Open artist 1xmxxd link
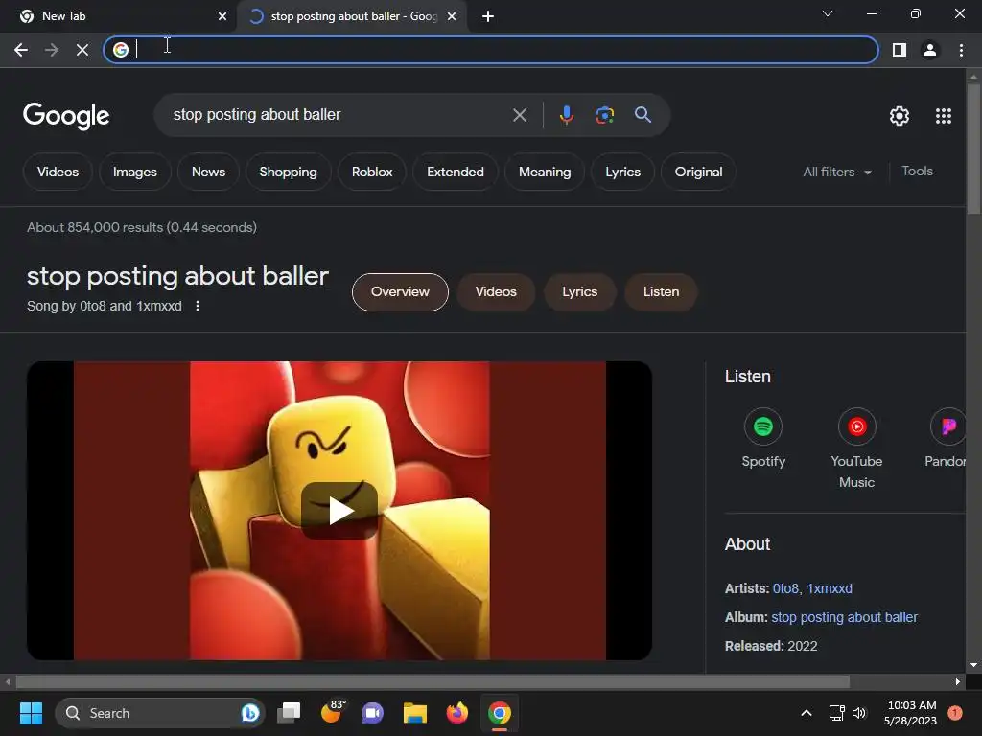This screenshot has height=736, width=982. pyautogui.click(x=830, y=589)
